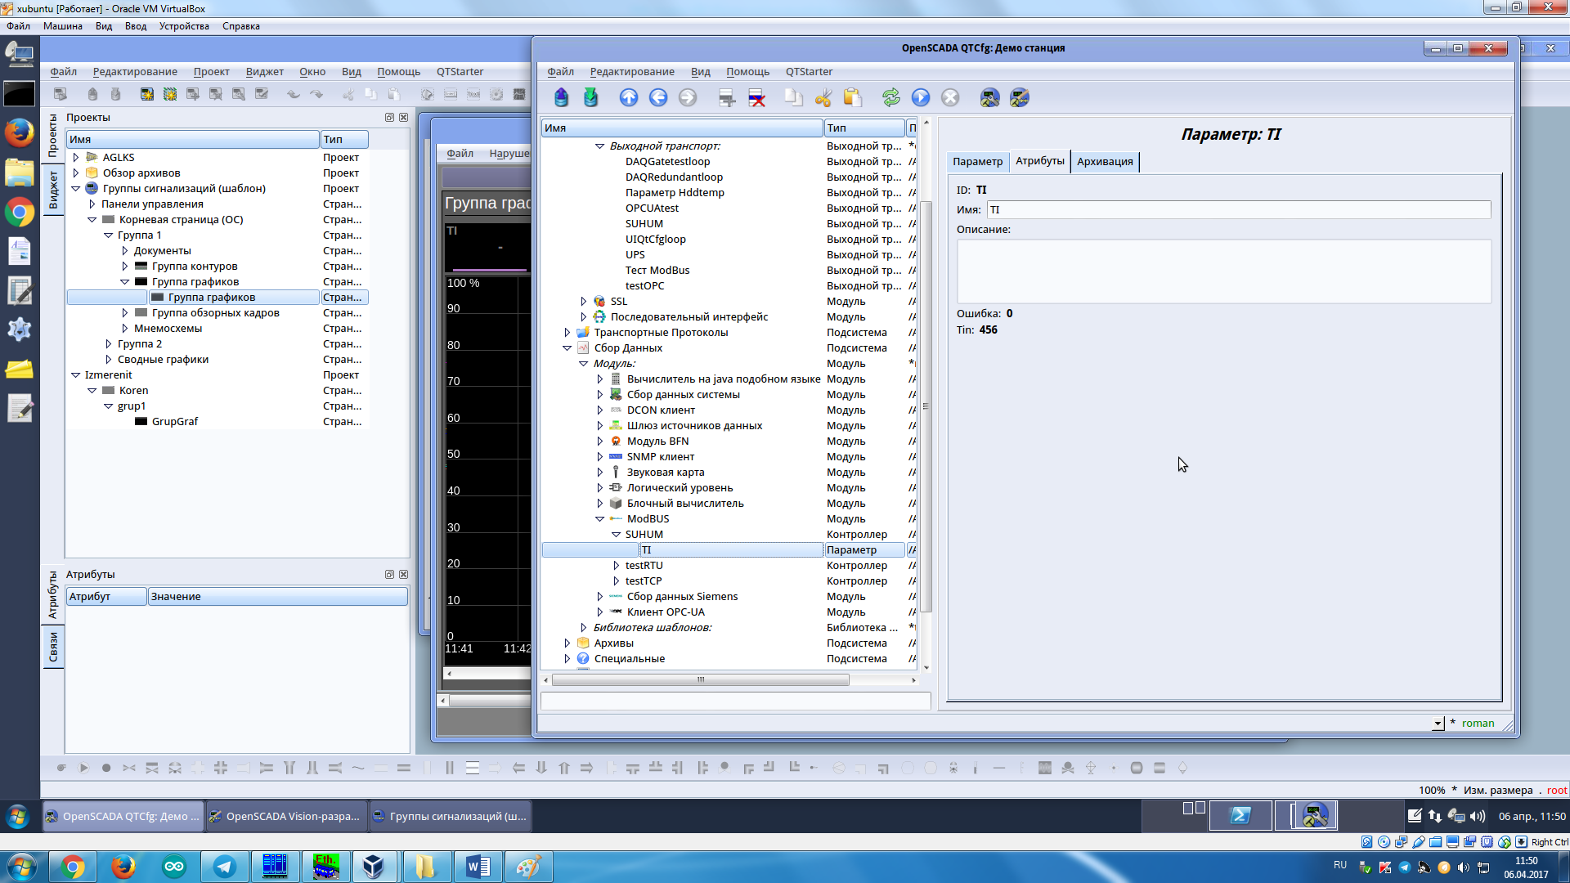Click the blue up-arrow navigation icon
The image size is (1570, 883).
(628, 98)
